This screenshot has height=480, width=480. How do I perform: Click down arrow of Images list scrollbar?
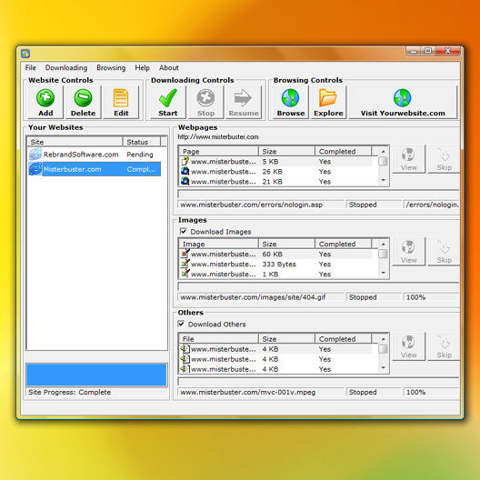(x=383, y=273)
